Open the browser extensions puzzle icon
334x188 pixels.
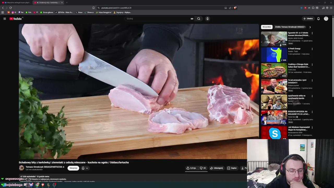[x=313, y=8]
